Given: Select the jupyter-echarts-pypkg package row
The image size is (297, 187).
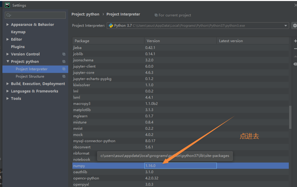Looking at the screenshot, I should click(180, 79).
